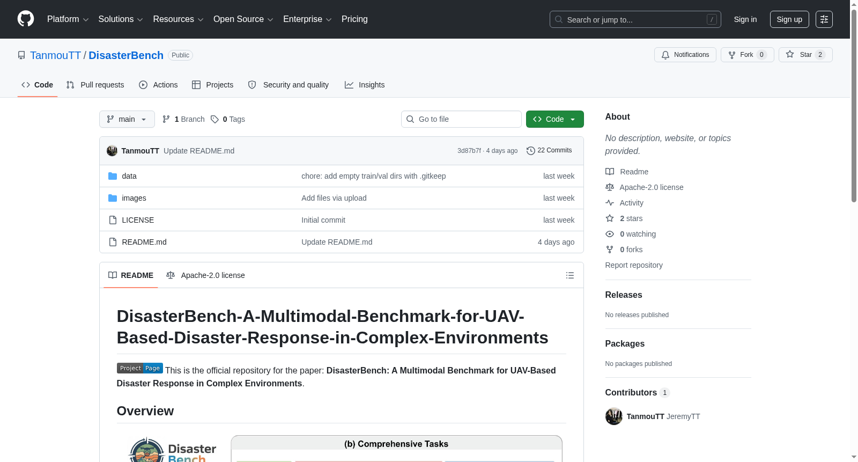Switch to the Actions tab
The height and width of the screenshot is (462, 858).
158,85
